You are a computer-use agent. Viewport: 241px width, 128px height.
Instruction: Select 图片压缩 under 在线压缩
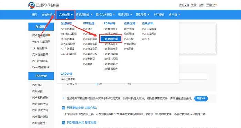point(129,29)
